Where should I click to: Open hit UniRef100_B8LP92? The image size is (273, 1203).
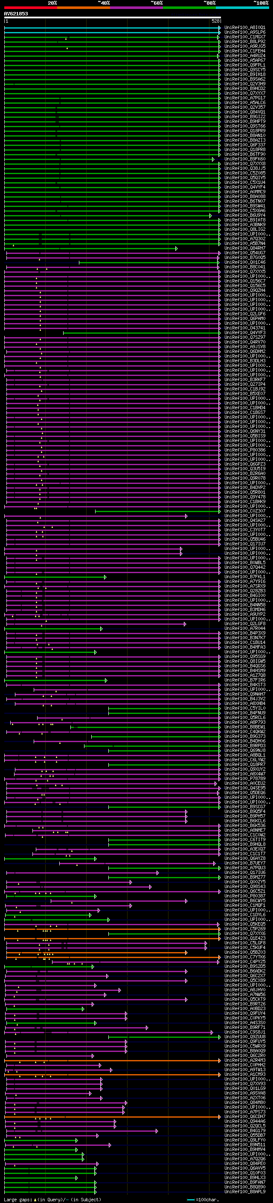(x=244, y=41)
